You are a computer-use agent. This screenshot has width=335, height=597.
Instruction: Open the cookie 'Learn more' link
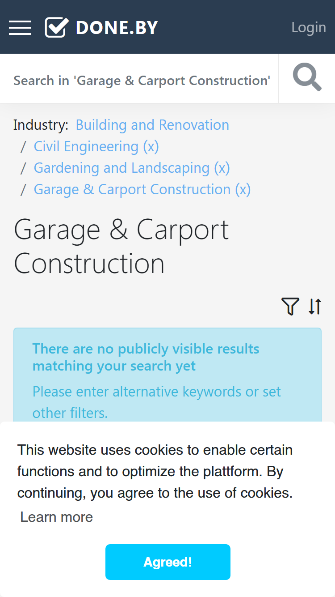57,517
